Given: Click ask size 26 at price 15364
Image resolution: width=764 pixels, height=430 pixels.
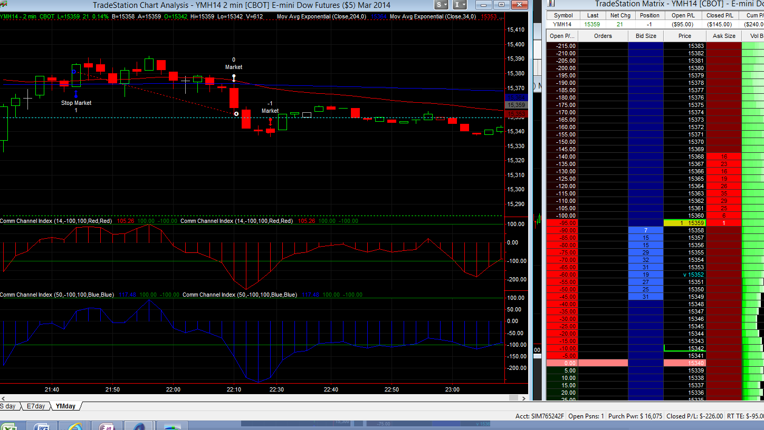Looking at the screenshot, I should (x=724, y=186).
